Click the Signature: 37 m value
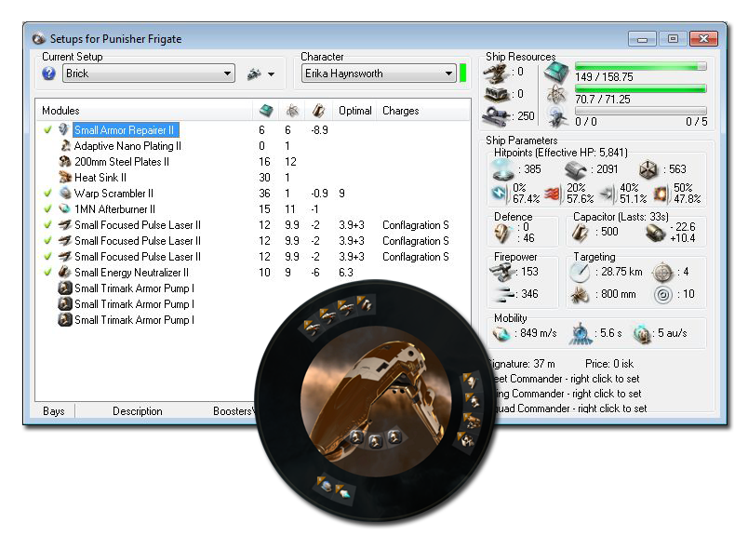Viewport: 748px width, 536px height. coord(522,364)
